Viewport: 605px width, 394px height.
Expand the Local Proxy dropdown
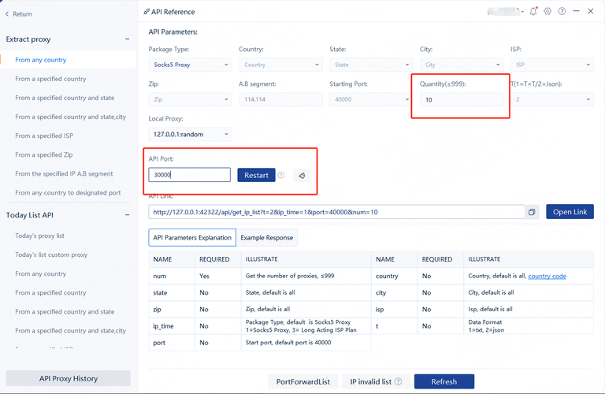pos(190,134)
